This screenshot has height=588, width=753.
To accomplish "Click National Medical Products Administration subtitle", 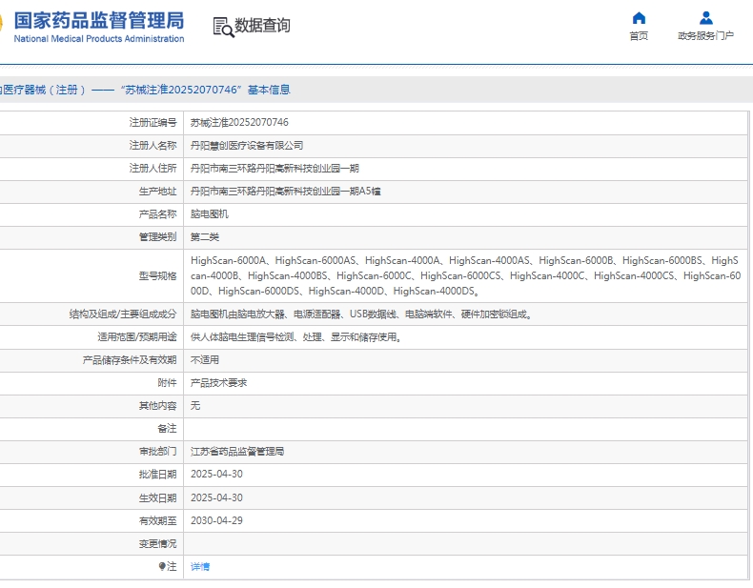I will click(x=99, y=38).
